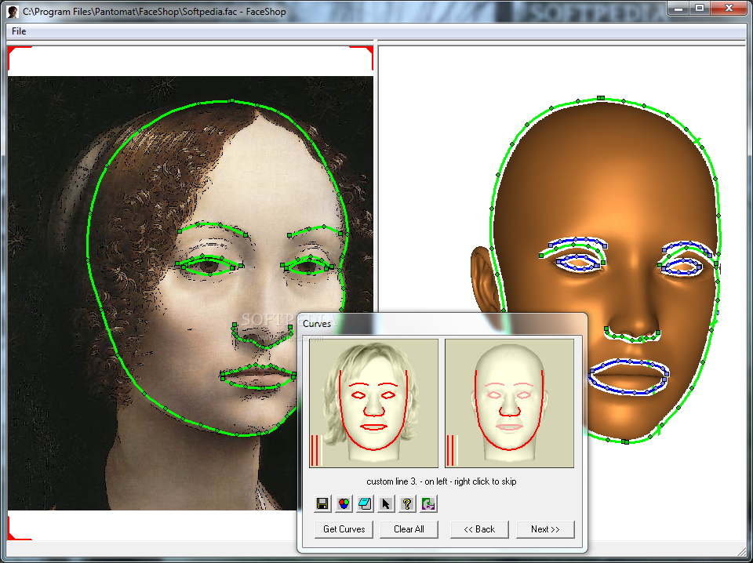This screenshot has width=753, height=563.
Task: Close the FaceShop window
Action: point(729,8)
